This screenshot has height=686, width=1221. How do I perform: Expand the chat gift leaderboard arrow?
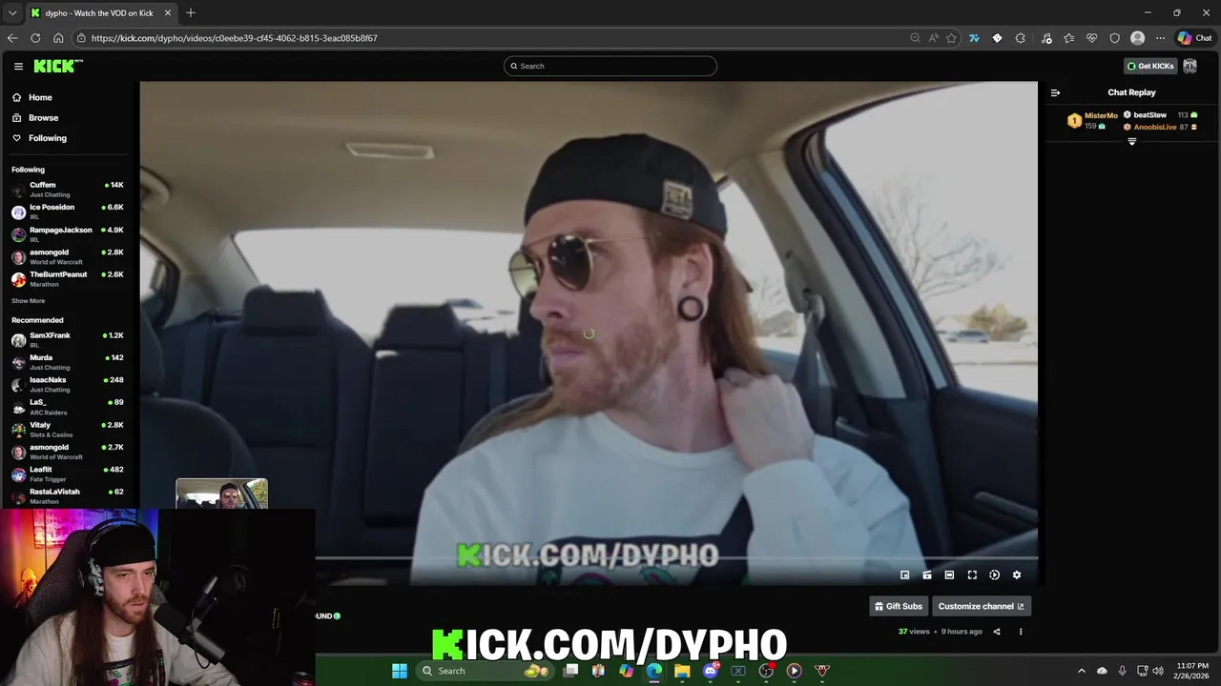point(1132,141)
